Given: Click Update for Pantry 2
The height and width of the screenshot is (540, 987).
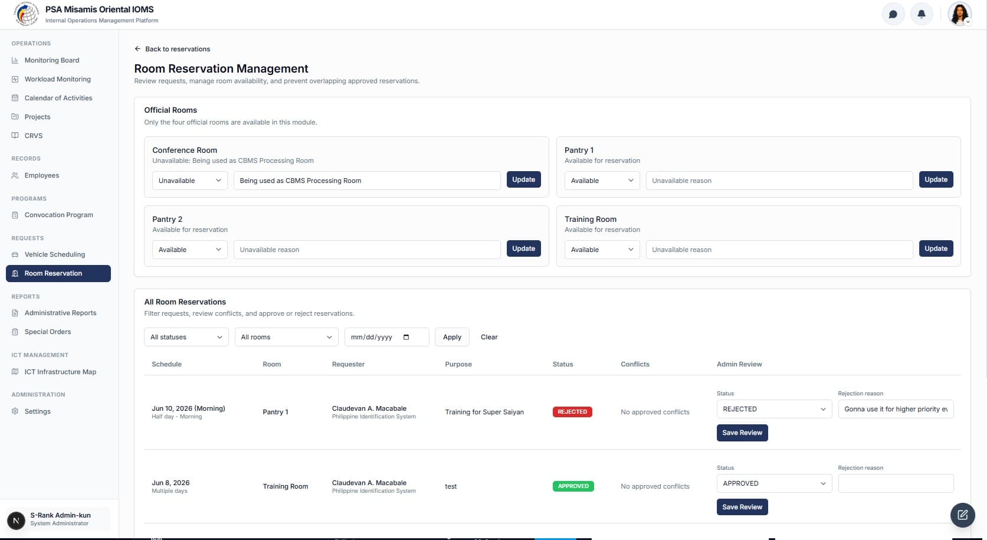Looking at the screenshot, I should (x=524, y=248).
